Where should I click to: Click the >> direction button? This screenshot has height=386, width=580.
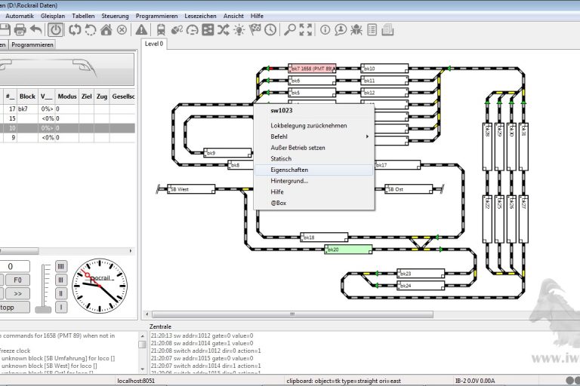pos(17,294)
